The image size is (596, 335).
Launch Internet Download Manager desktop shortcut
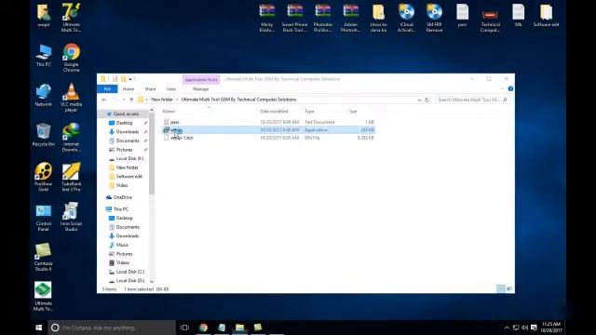click(x=71, y=138)
